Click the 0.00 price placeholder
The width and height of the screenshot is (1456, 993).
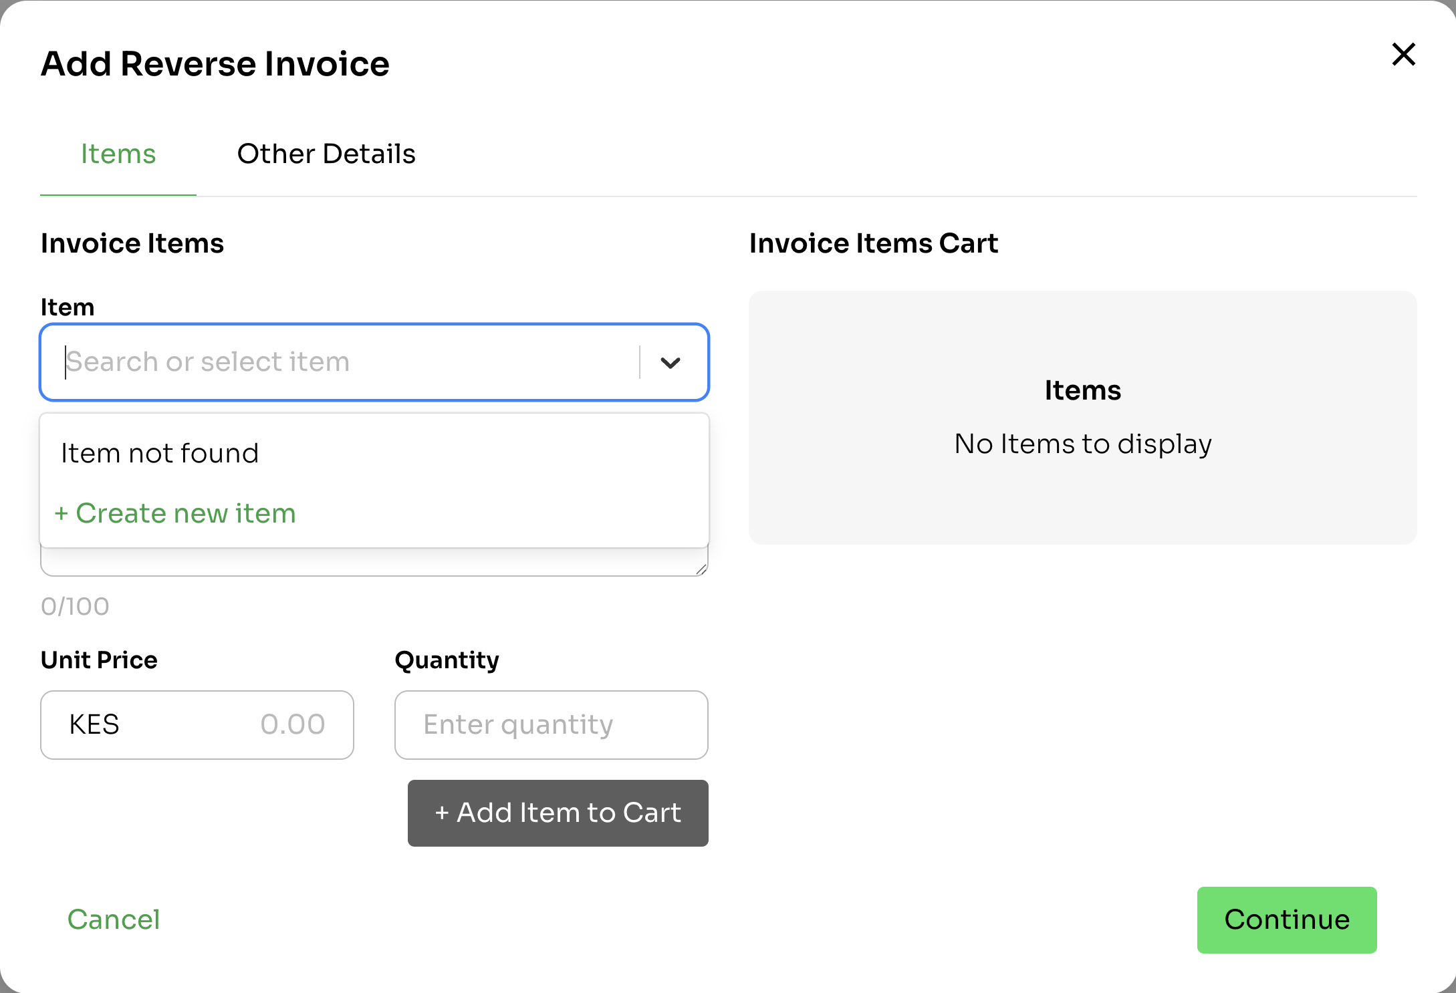click(x=293, y=724)
